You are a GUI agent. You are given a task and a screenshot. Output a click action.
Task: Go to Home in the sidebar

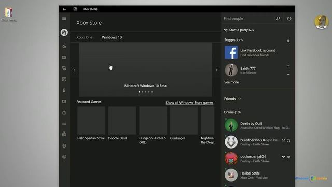click(64, 46)
